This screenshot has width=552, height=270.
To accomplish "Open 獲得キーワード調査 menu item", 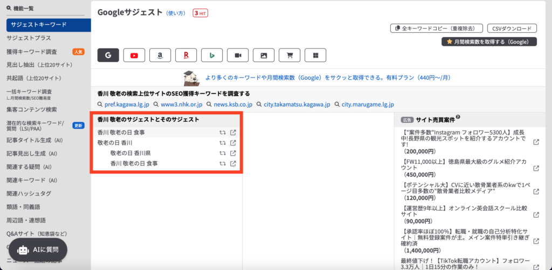I will pos(32,52).
